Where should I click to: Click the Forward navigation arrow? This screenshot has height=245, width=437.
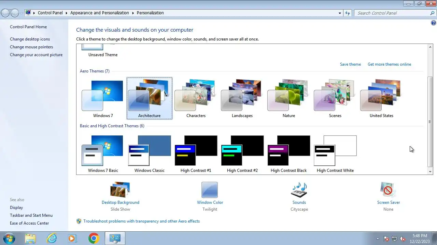point(15,13)
